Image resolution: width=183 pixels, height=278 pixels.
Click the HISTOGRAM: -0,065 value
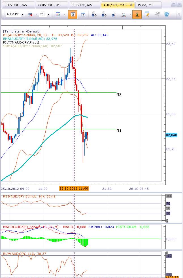[x=133, y=227]
